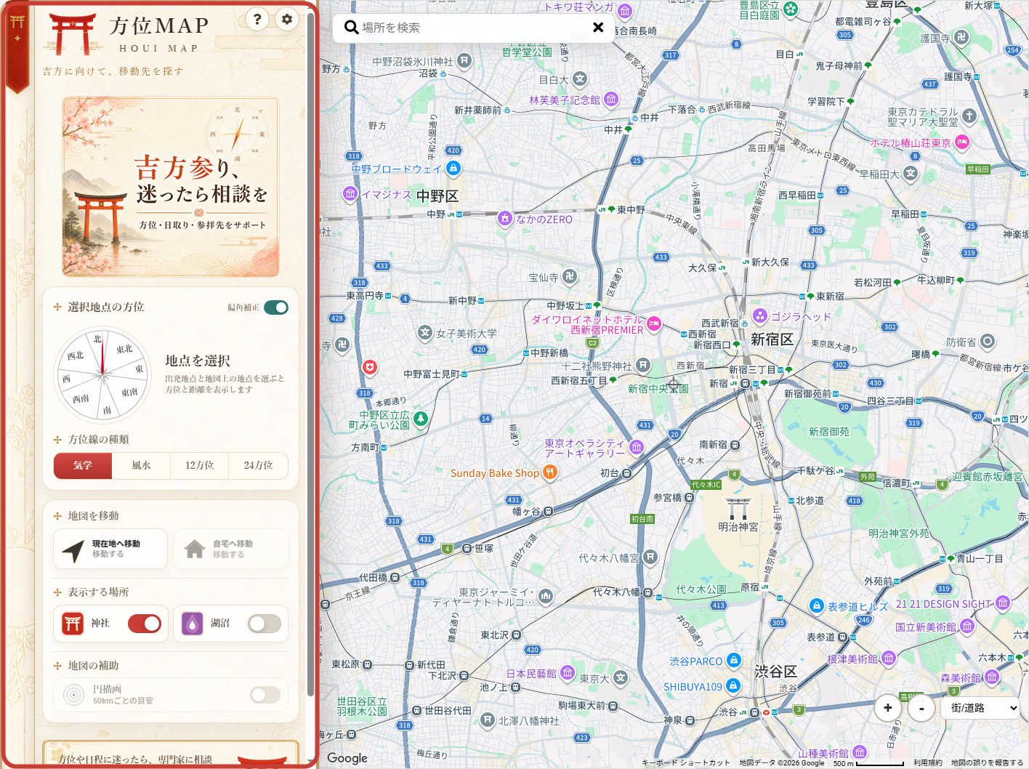The width and height of the screenshot is (1029, 769).
Task: Click the 中野沼袋氷川神社 shrine marker
Action: tap(464, 60)
